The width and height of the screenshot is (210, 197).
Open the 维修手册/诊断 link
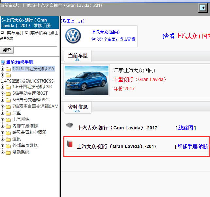(x=193, y=146)
